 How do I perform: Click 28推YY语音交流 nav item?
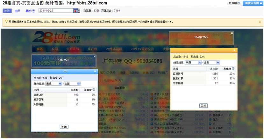pyautogui.click(x=142, y=49)
